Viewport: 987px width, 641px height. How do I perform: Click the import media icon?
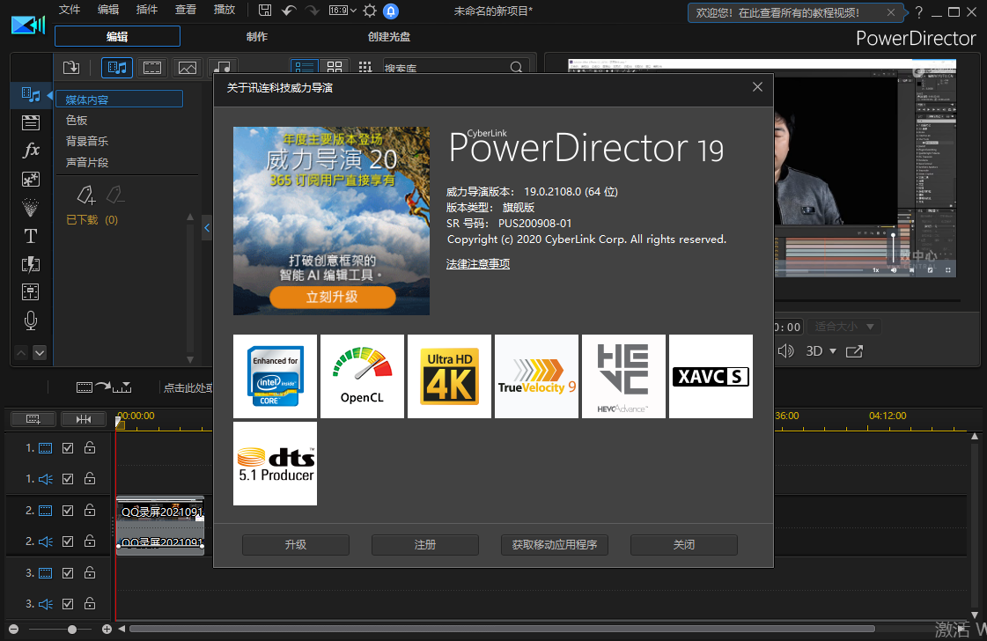point(72,68)
